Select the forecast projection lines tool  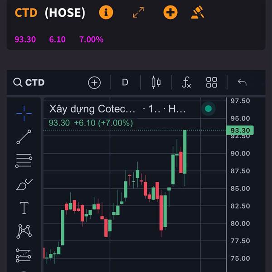coord(24,256)
